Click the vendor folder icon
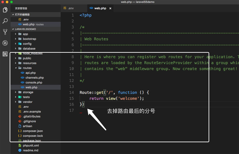The width and height of the screenshot is (239, 154). pos(20,102)
